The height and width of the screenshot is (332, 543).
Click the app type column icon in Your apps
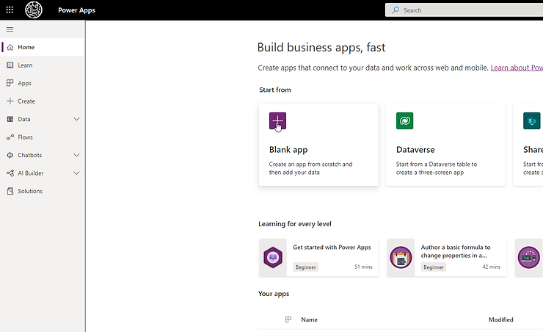(x=288, y=320)
